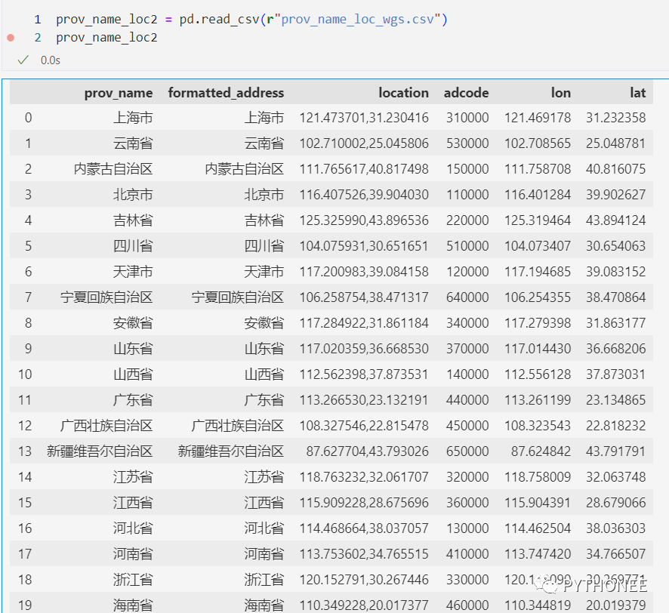Click line number 1 in the code cell

(37, 19)
